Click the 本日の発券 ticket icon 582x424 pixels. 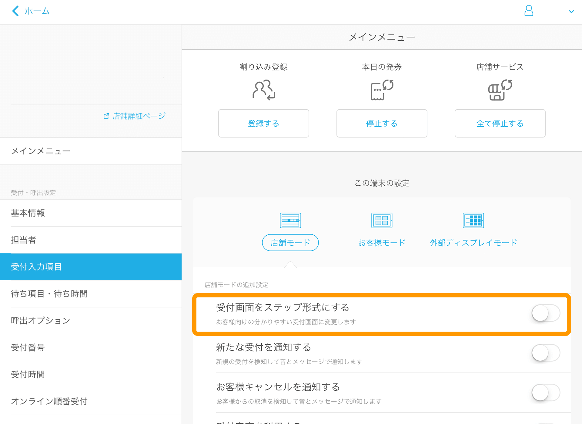click(x=382, y=89)
